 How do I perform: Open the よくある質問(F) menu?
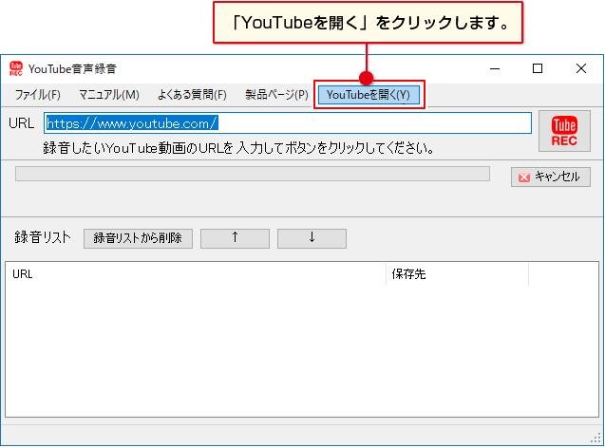coord(192,95)
